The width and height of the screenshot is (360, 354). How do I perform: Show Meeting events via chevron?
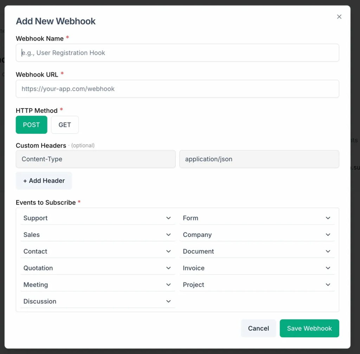pyautogui.click(x=168, y=285)
